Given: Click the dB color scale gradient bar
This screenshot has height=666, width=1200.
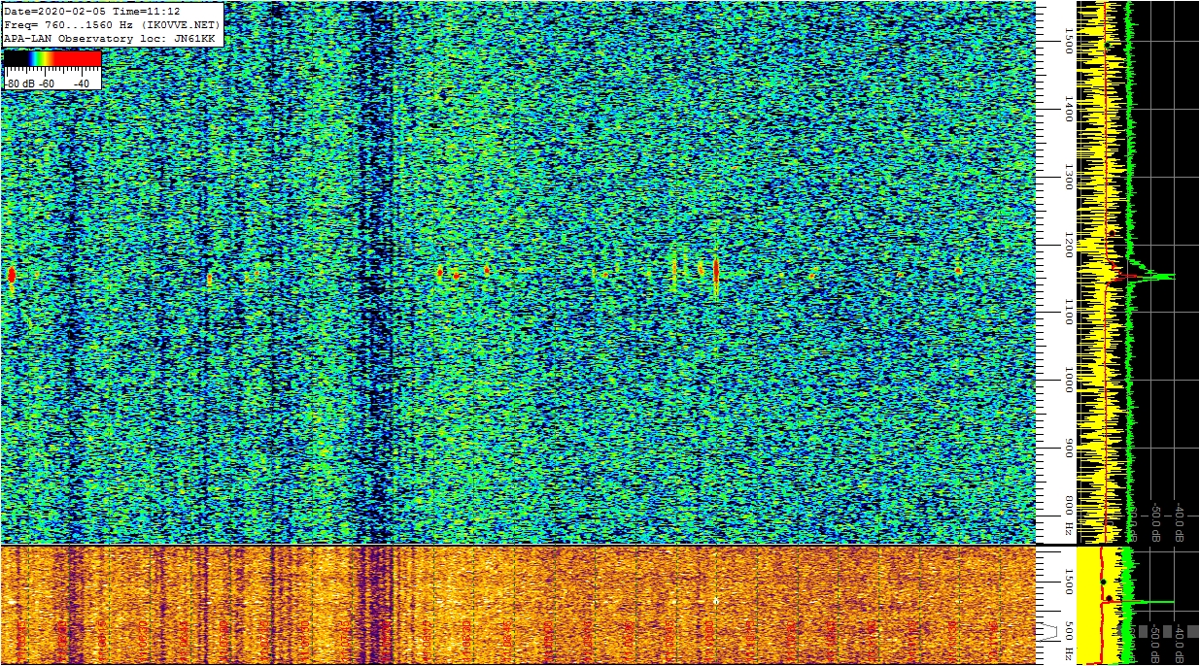Looking at the screenshot, I should tap(52, 58).
